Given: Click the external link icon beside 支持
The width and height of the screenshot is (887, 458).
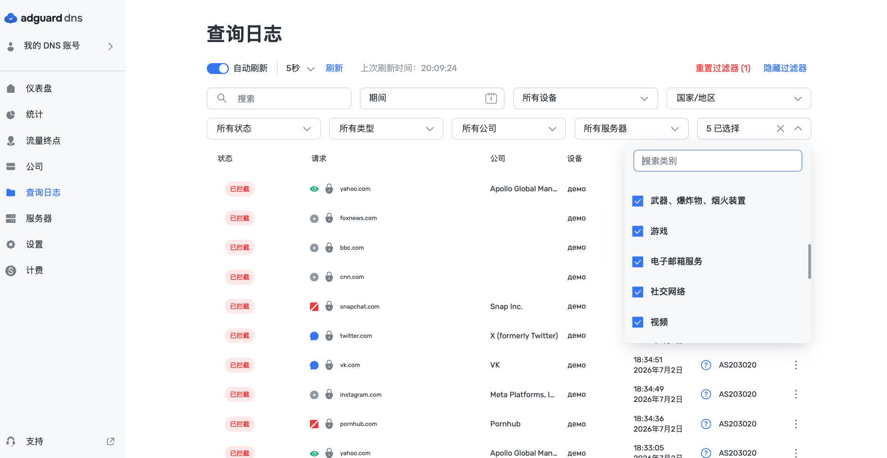Looking at the screenshot, I should point(111,442).
